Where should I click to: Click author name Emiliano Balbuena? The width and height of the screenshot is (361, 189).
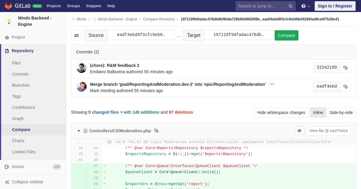tap(107, 72)
